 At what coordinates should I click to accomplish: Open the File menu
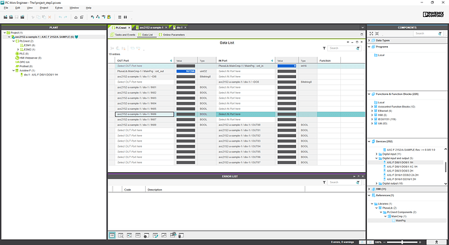pos(6,8)
